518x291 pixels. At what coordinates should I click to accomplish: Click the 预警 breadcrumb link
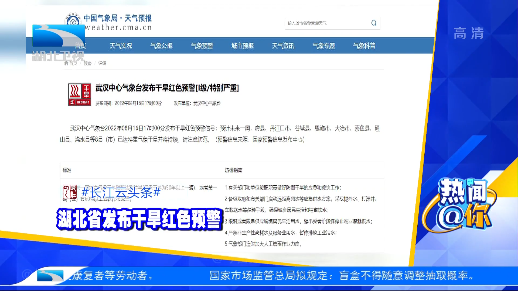tap(87, 63)
